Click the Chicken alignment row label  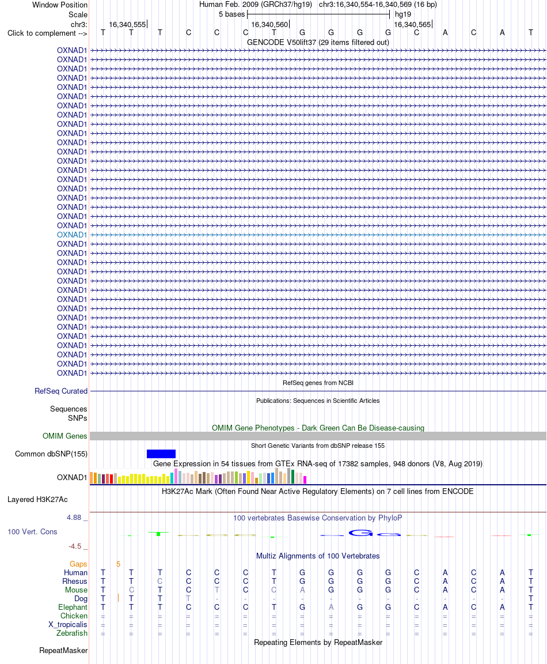tap(74, 616)
